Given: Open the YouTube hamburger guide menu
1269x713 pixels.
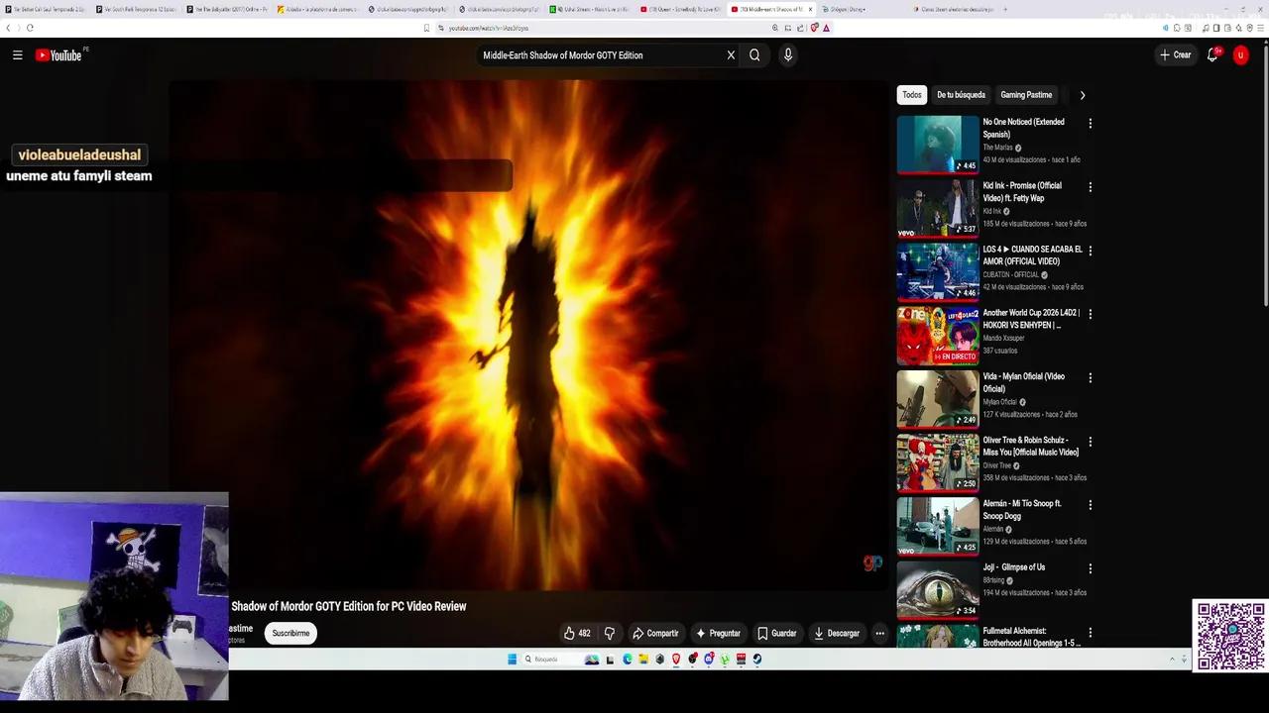Looking at the screenshot, I should click(17, 55).
